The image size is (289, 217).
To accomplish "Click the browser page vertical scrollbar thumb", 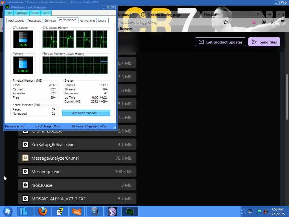I will (x=287, y=97).
